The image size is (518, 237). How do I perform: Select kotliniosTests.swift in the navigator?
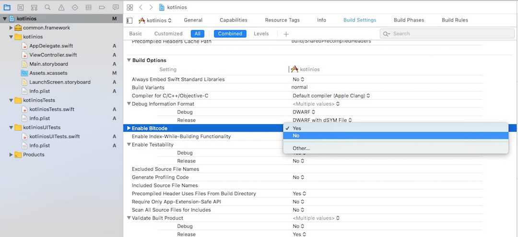(52, 109)
